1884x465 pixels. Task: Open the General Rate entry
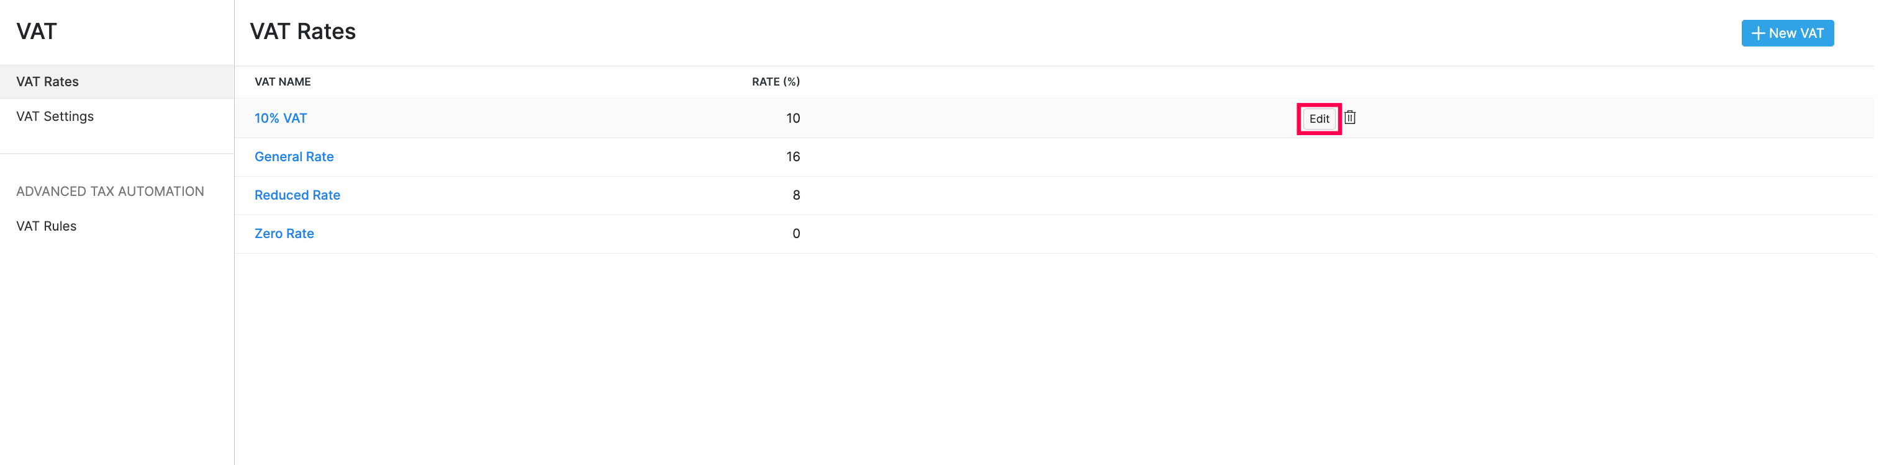[x=293, y=157]
